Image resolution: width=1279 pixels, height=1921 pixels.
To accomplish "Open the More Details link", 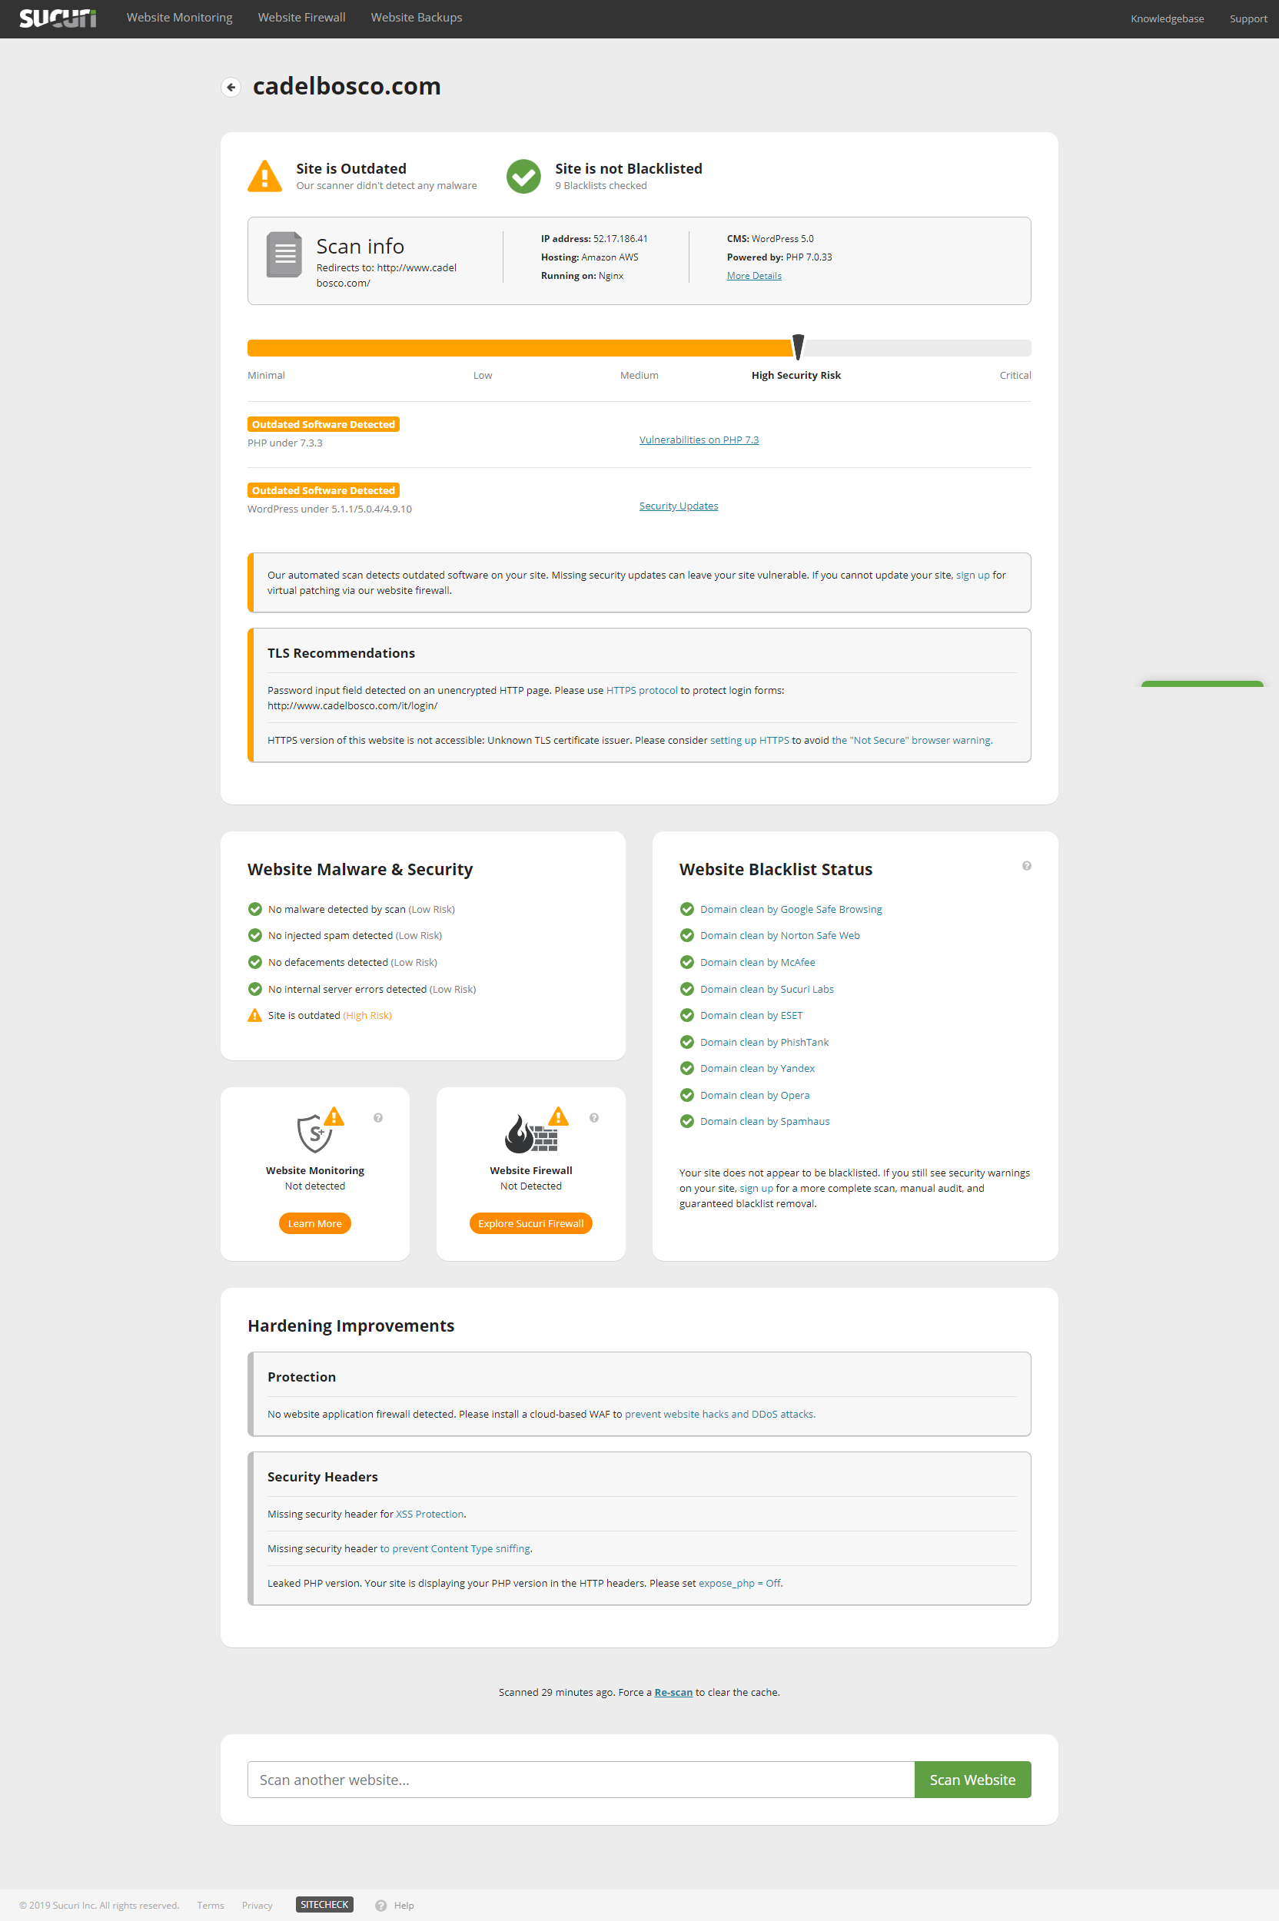I will click(x=754, y=276).
